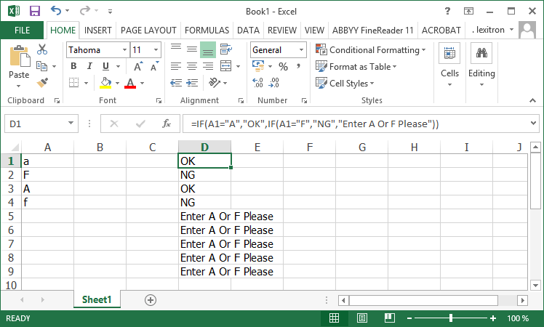Switch to the DATA tab

248,31
